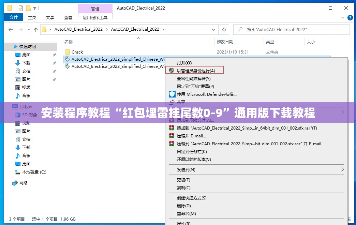Choose 重命名(M) in context menu
Screen dimensions: 356x225
pyautogui.click(x=186, y=214)
